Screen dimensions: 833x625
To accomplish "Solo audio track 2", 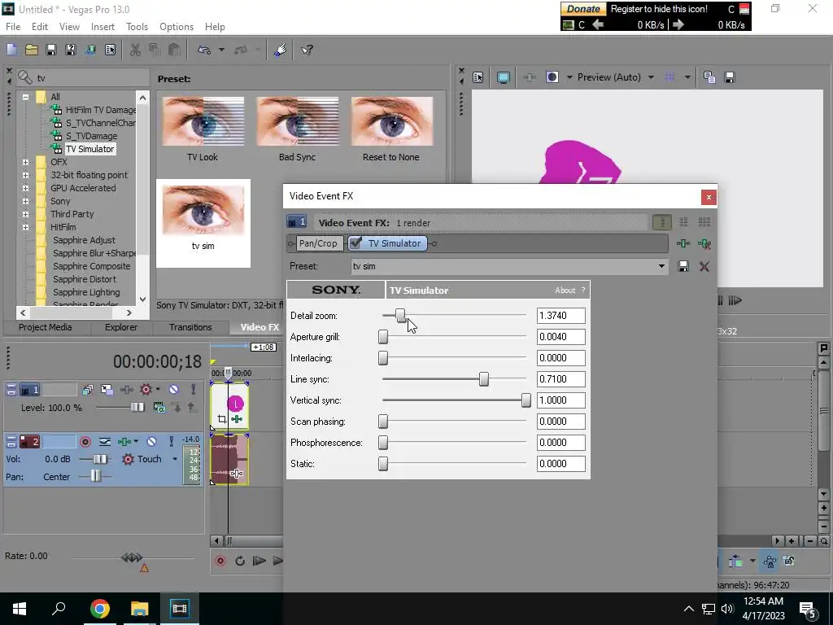I will 171,442.
